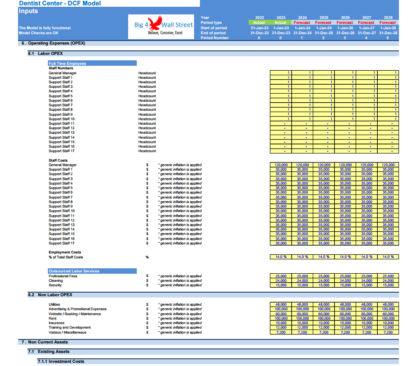The width and height of the screenshot is (417, 366).
Task: Select Support Staff 9 cost 35,000 for 2027
Action: [366, 206]
